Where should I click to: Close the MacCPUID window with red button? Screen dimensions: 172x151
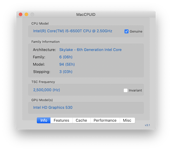(20, 14)
